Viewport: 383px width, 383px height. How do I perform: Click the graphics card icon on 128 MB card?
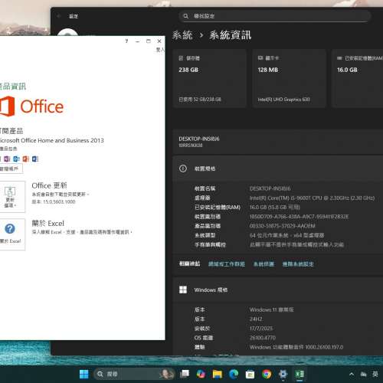[x=260, y=58]
